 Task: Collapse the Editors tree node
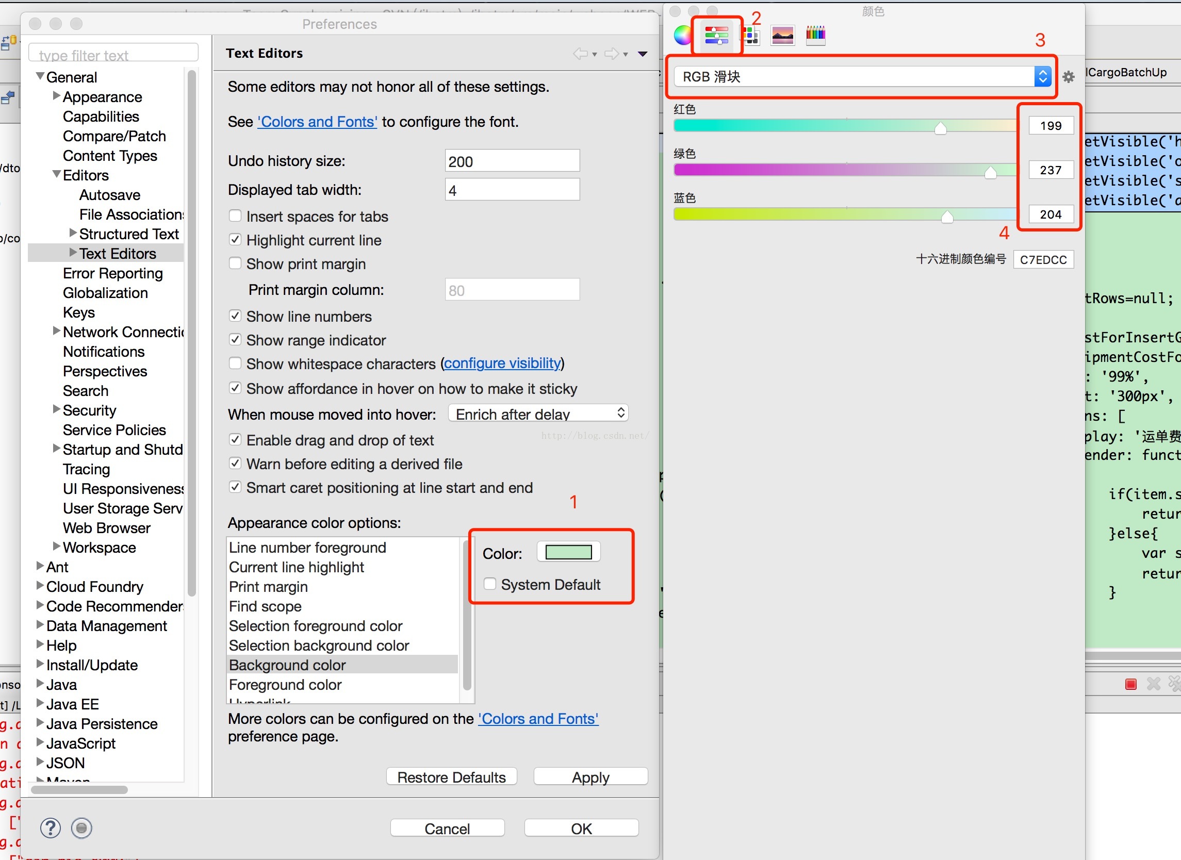(56, 174)
